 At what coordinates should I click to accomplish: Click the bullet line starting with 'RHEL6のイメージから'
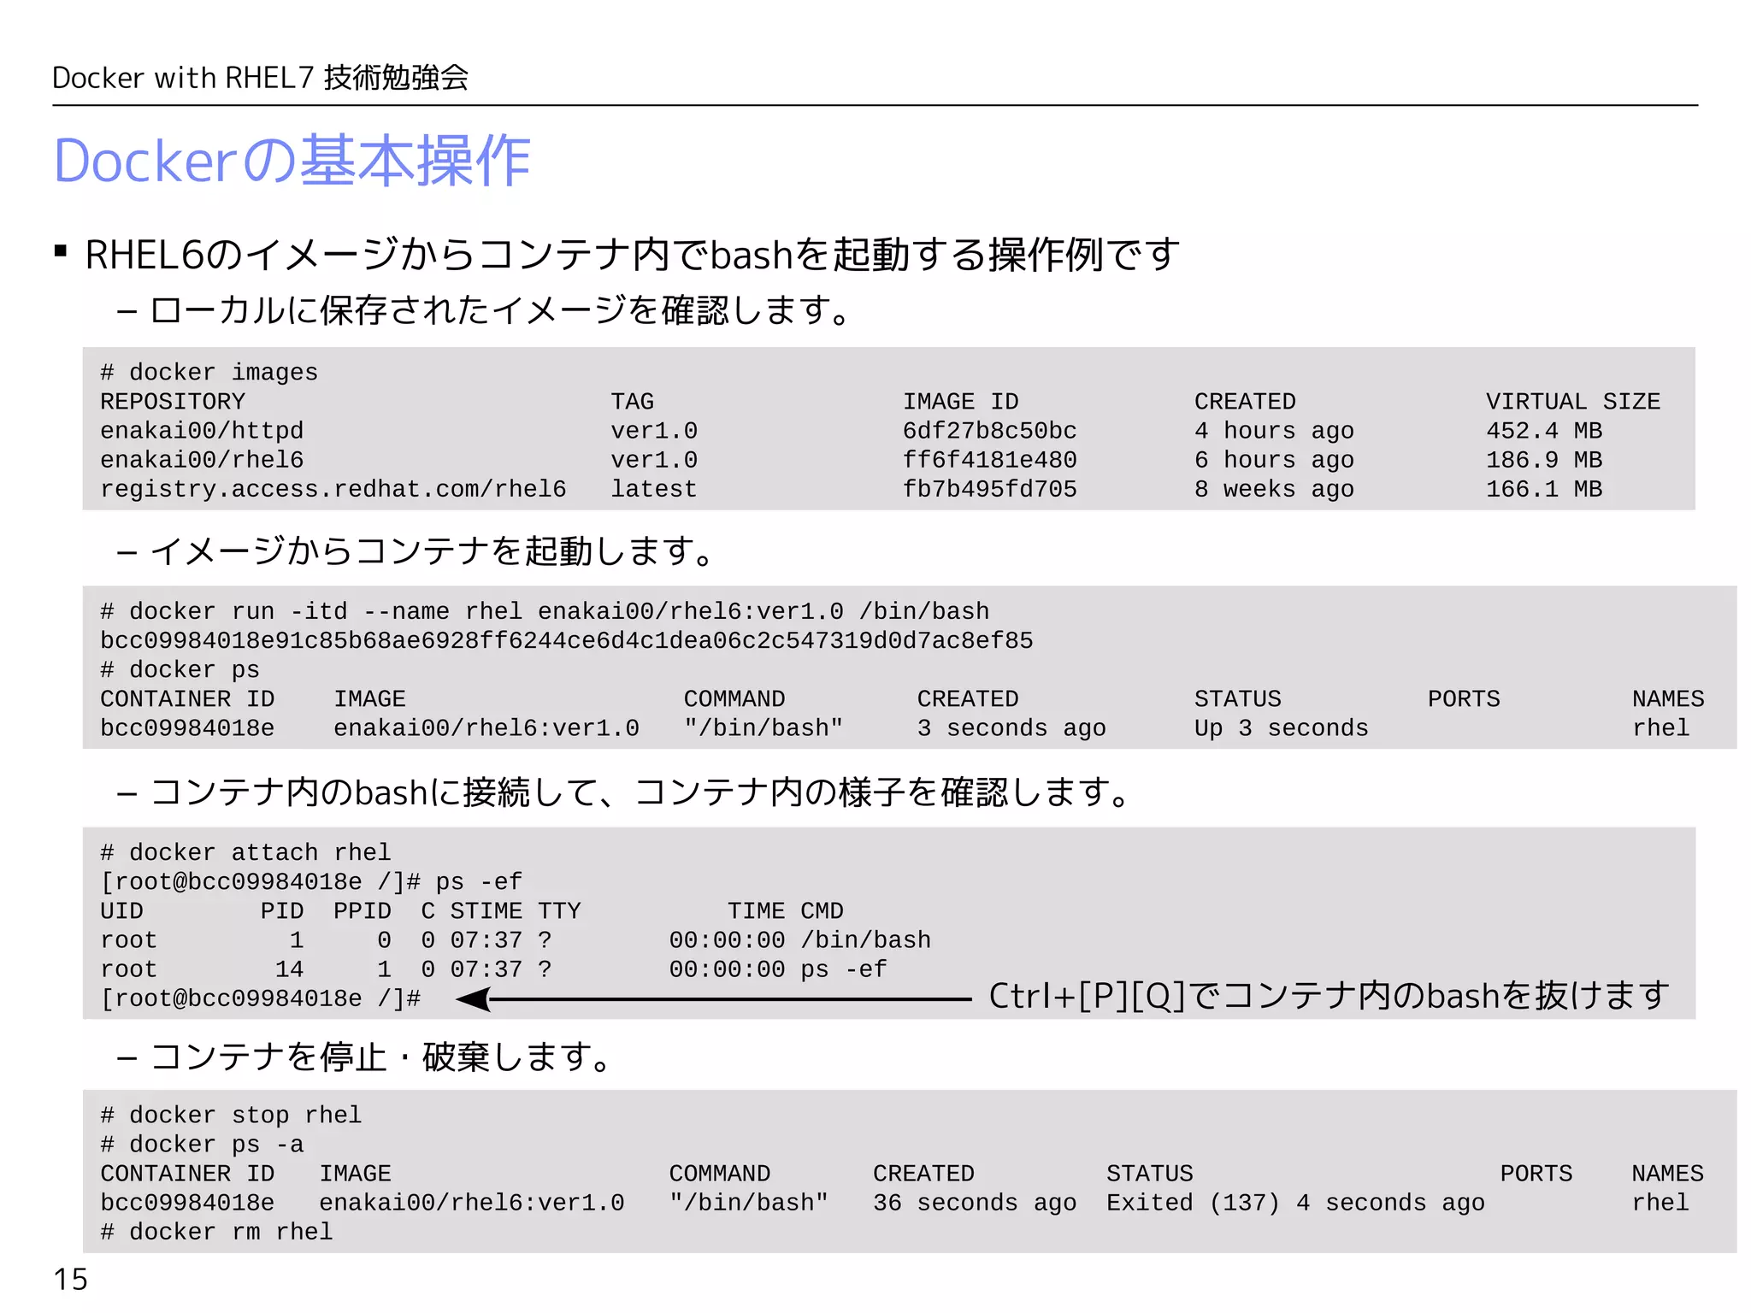pyautogui.click(x=632, y=255)
